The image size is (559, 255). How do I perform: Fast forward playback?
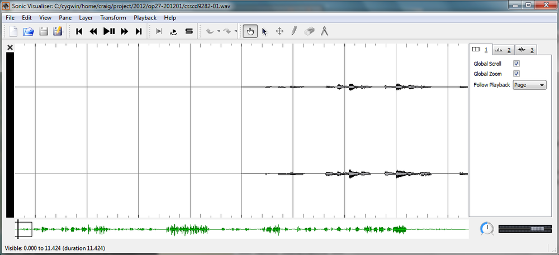[x=124, y=31]
